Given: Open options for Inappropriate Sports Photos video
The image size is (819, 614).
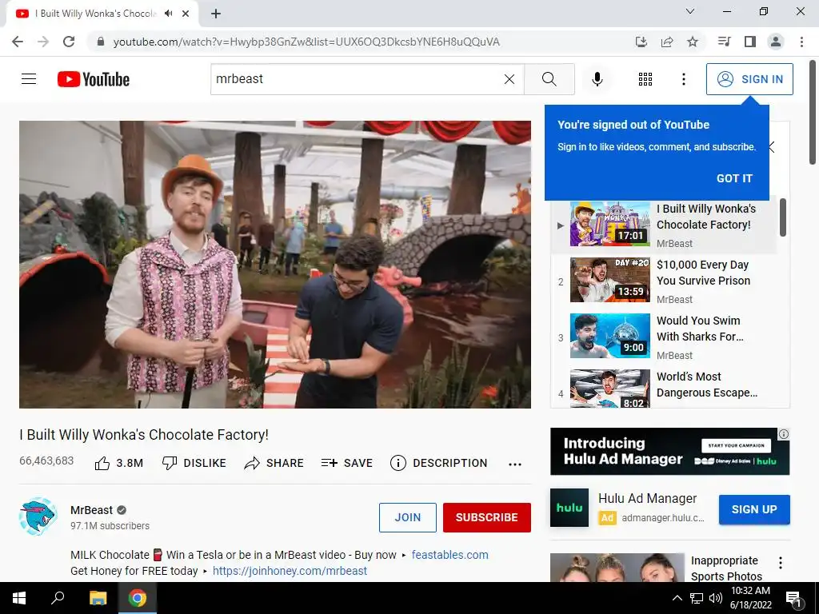Looking at the screenshot, I should [x=781, y=563].
